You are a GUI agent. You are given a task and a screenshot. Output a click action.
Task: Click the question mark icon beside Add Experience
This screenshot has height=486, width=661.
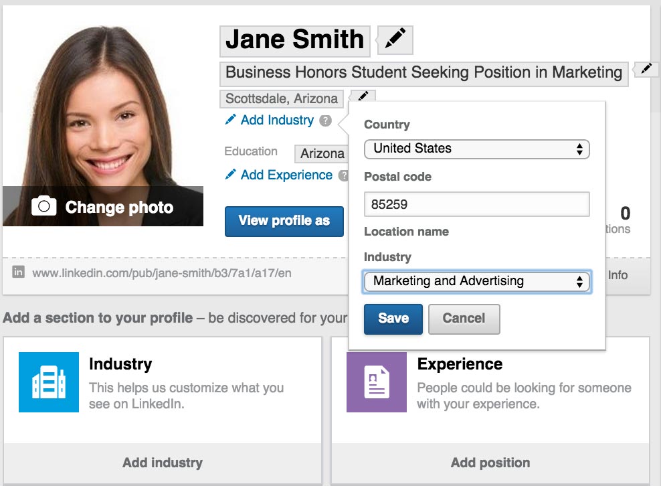coord(347,175)
